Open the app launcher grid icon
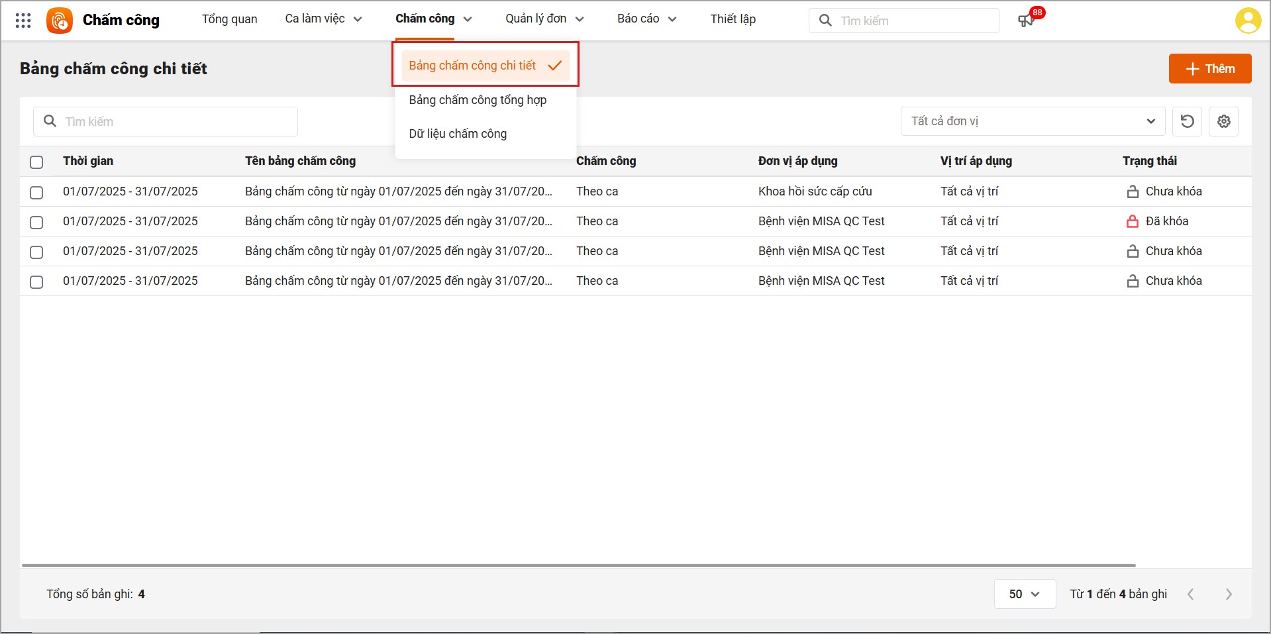Image resolution: width=1271 pixels, height=634 pixels. 23,21
